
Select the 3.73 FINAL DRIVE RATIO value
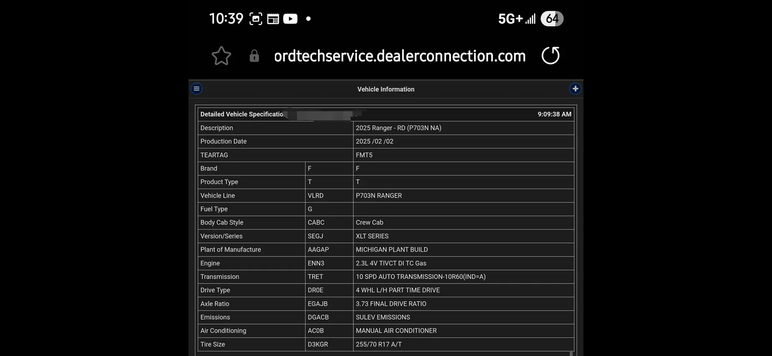click(391, 304)
